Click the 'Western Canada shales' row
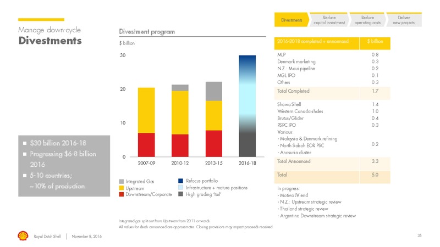Viewport: 440px width, 247px height. [x=332, y=111]
